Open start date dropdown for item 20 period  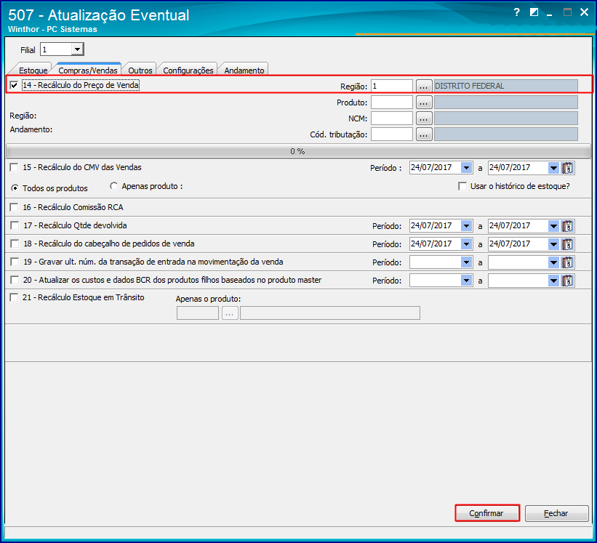click(466, 281)
